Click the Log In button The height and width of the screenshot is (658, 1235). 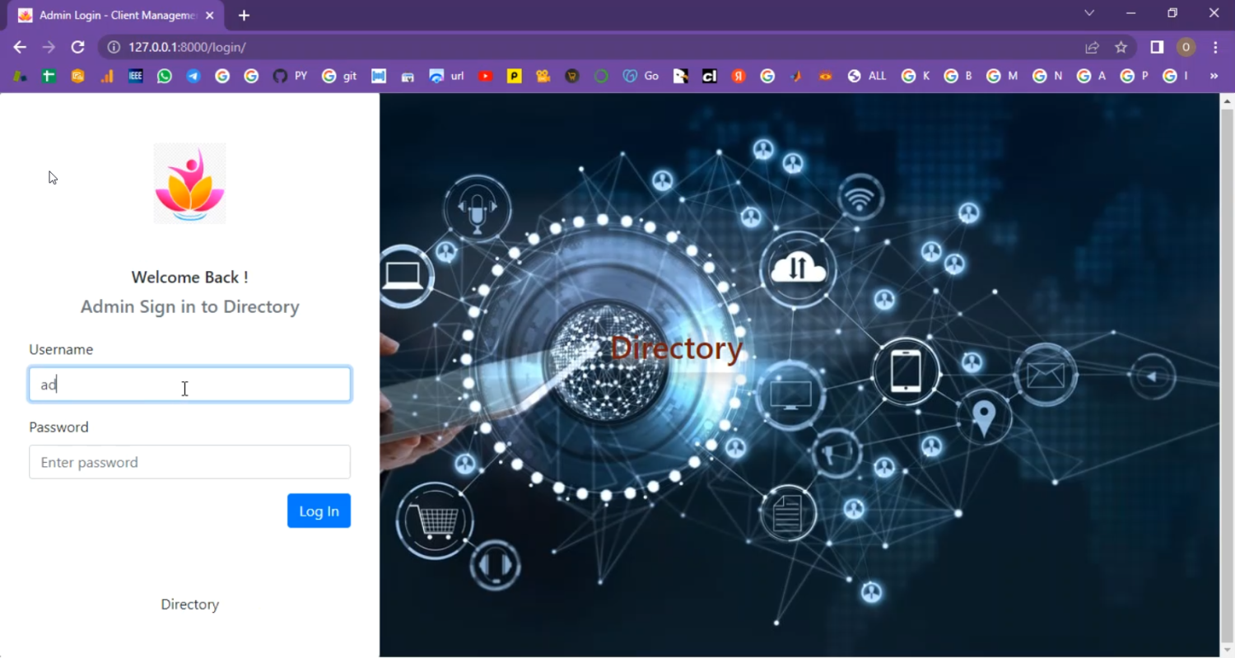click(319, 511)
